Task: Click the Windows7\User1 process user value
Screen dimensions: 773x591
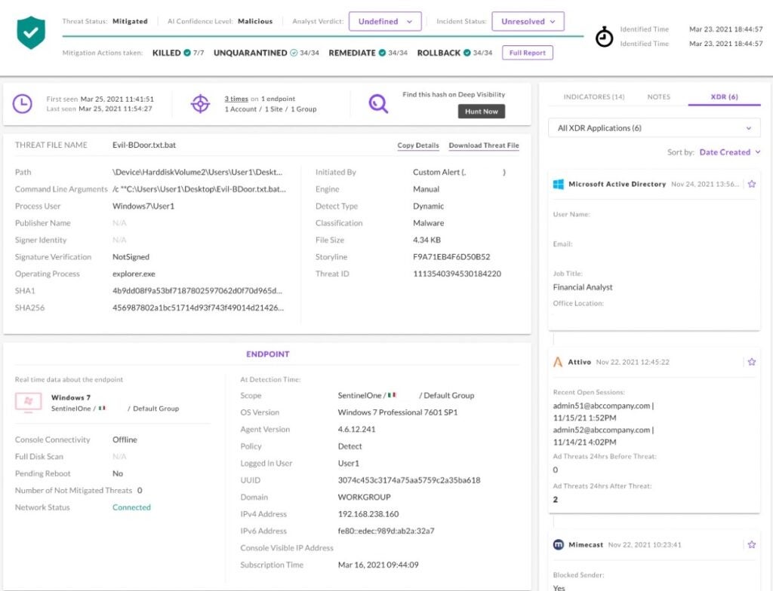Action: [x=143, y=207]
